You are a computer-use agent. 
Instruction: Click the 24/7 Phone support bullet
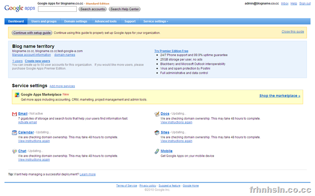click(x=194, y=55)
